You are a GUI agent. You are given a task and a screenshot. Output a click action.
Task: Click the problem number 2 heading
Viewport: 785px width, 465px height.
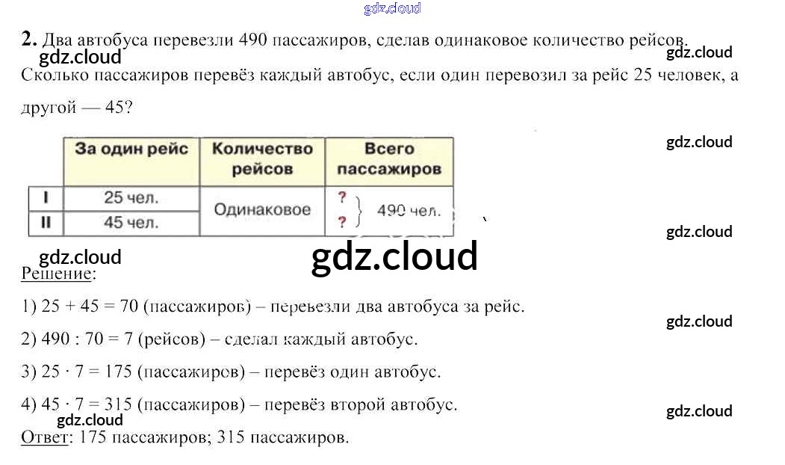[x=28, y=39]
